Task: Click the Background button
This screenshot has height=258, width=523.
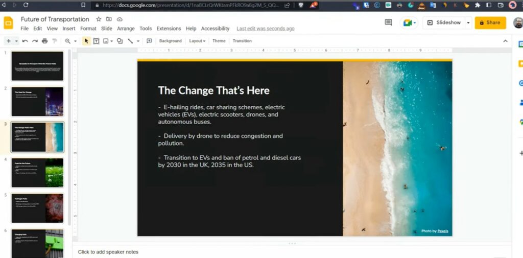Action: pos(171,41)
